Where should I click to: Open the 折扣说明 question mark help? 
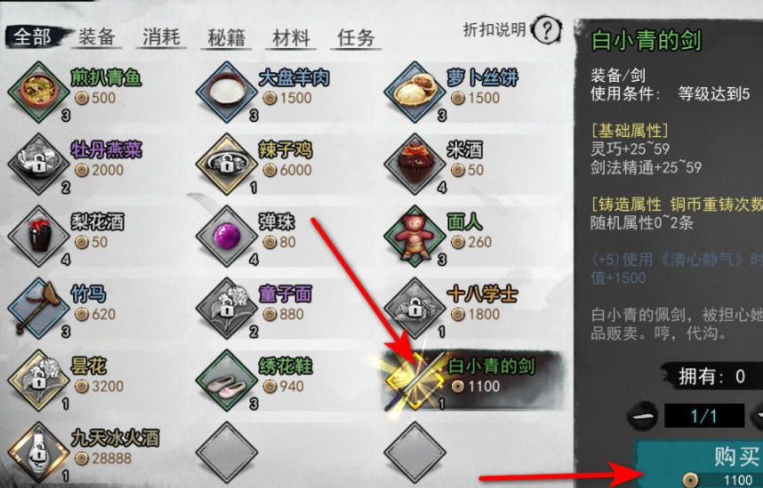pyautogui.click(x=546, y=30)
